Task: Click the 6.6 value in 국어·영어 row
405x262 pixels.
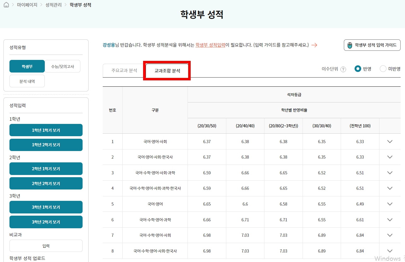Action: 245,204
